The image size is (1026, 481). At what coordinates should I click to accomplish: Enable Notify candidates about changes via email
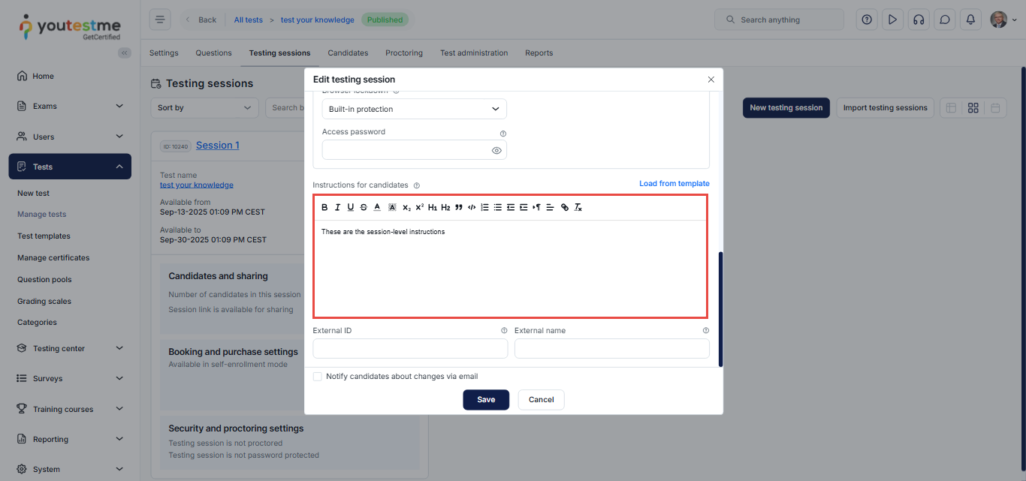[x=318, y=377]
